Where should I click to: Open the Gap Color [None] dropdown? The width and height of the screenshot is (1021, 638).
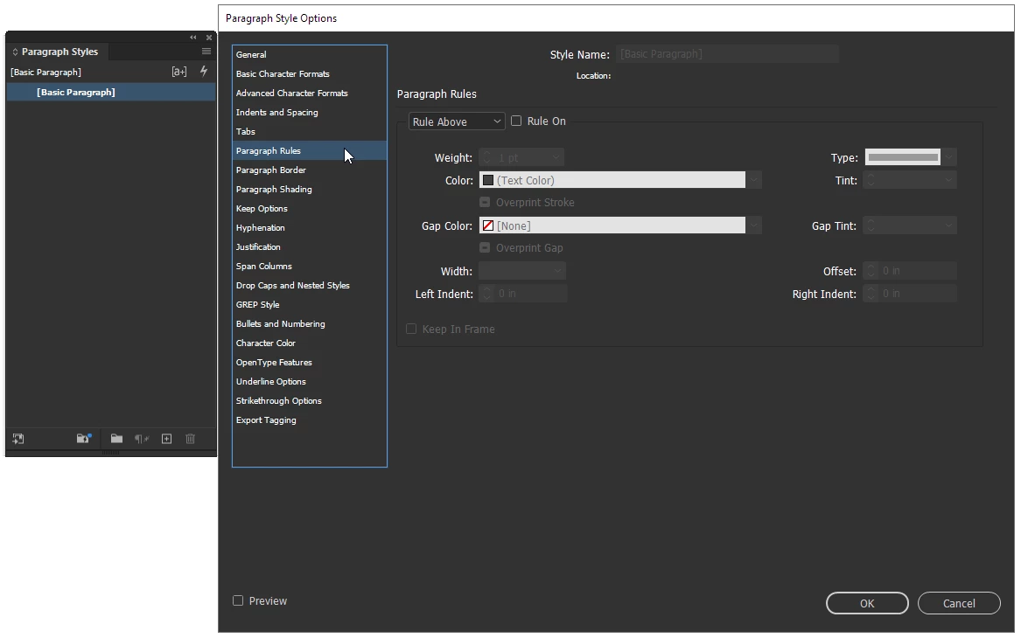click(754, 225)
